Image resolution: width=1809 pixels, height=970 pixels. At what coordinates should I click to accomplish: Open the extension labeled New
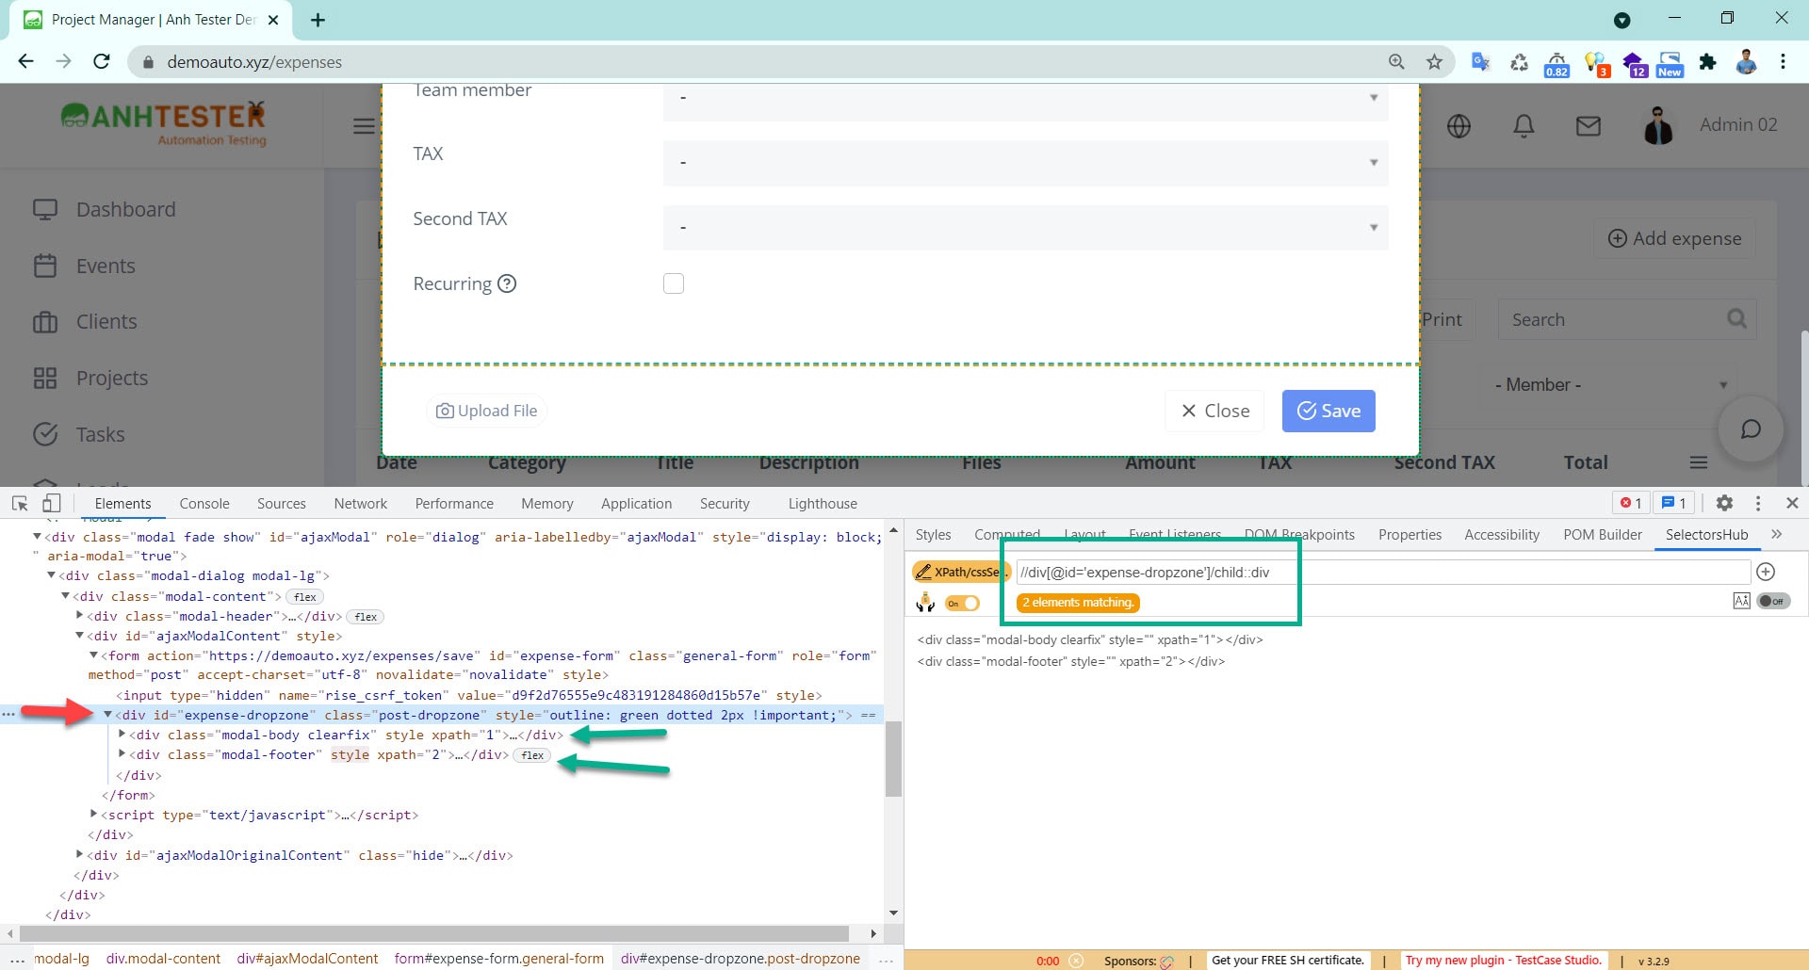1670,64
